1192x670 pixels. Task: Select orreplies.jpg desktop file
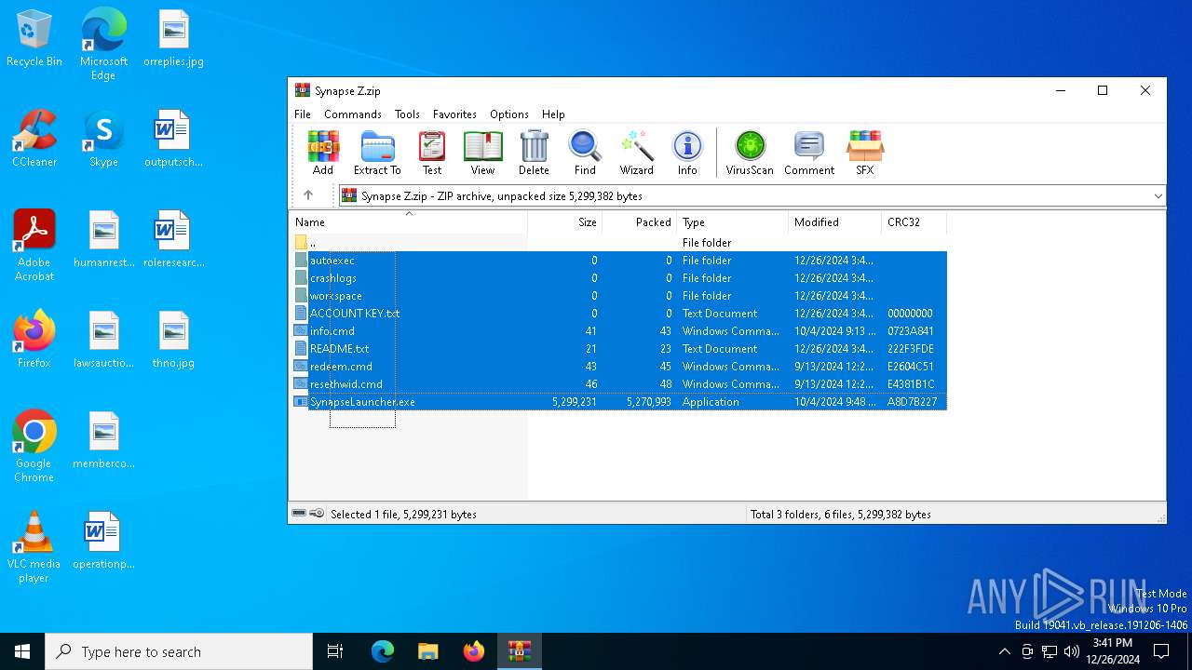(x=174, y=39)
